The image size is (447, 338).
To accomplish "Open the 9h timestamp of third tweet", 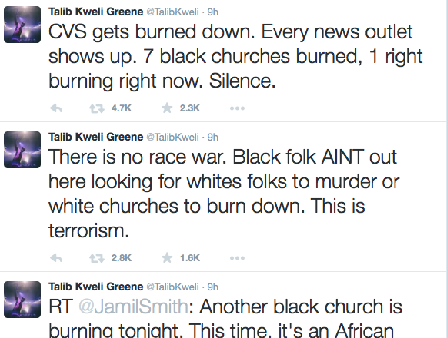I will 212,287.
